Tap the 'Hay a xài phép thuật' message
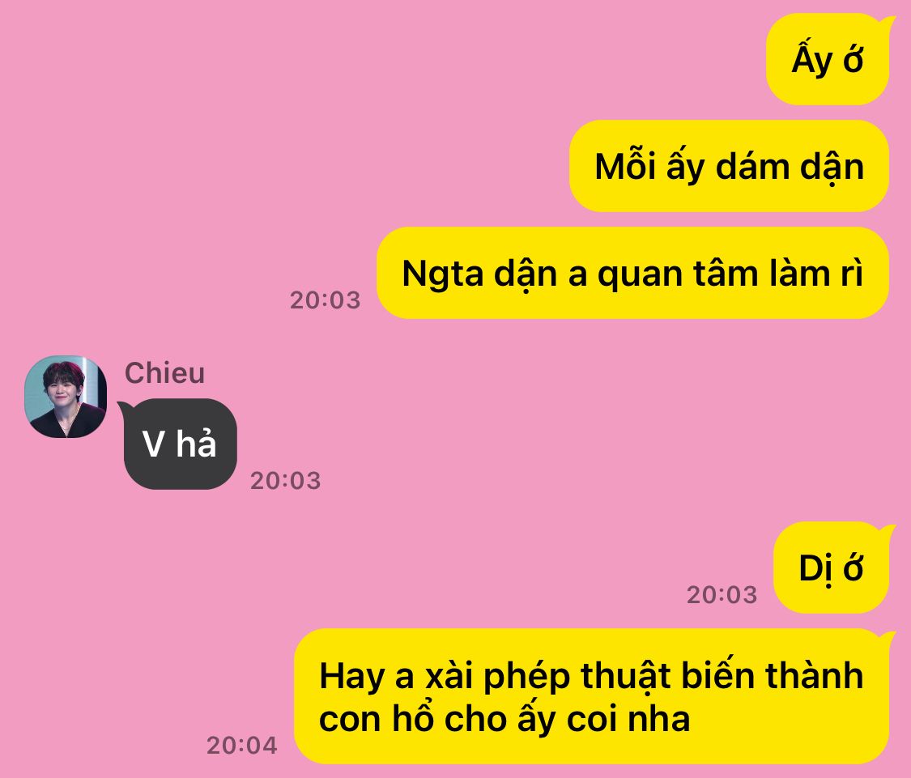 pos(591,696)
